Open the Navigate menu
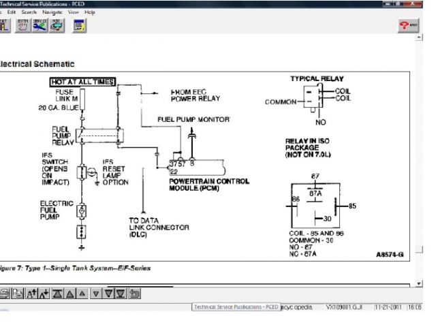 point(52,12)
